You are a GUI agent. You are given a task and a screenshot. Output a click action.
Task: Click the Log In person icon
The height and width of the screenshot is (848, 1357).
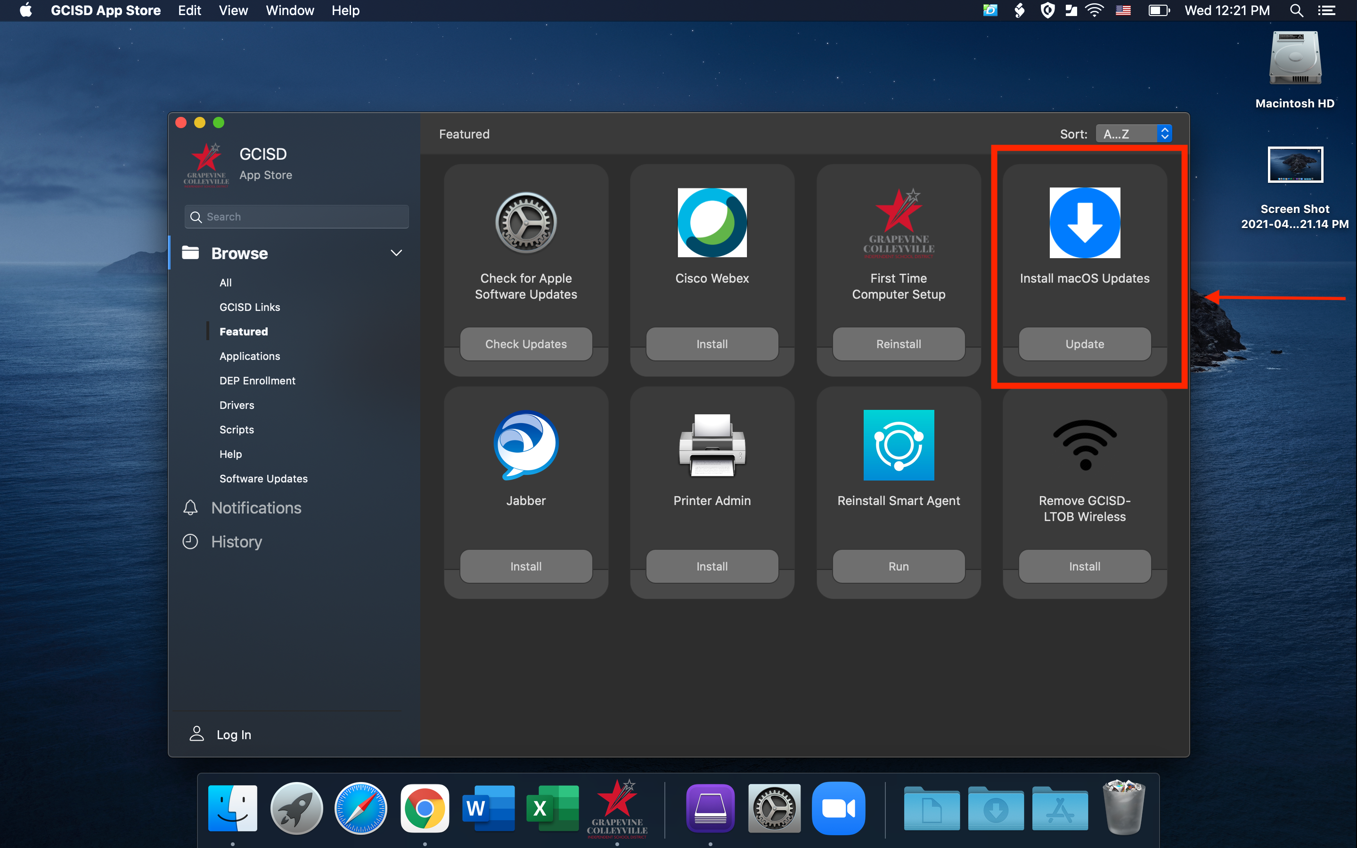point(196,734)
